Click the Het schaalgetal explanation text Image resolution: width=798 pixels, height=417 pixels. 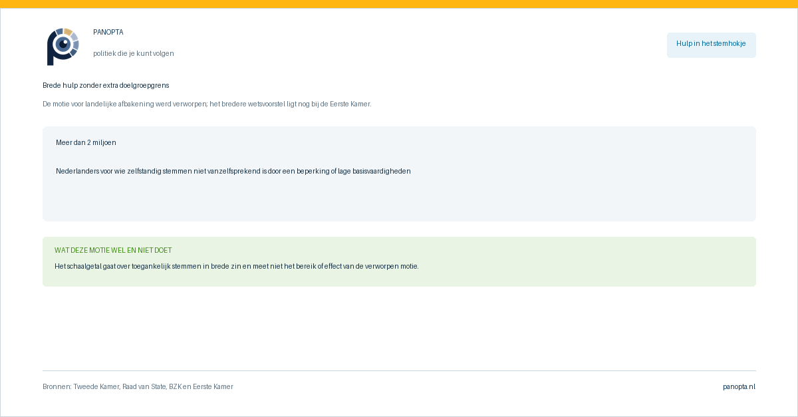[x=237, y=266]
